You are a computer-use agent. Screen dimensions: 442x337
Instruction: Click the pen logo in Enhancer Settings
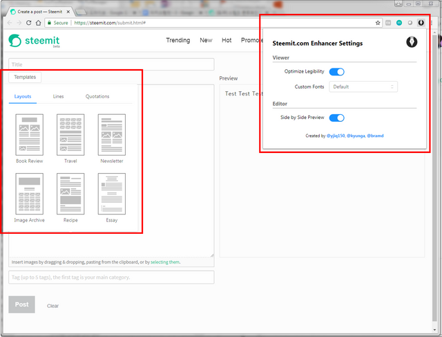point(412,42)
